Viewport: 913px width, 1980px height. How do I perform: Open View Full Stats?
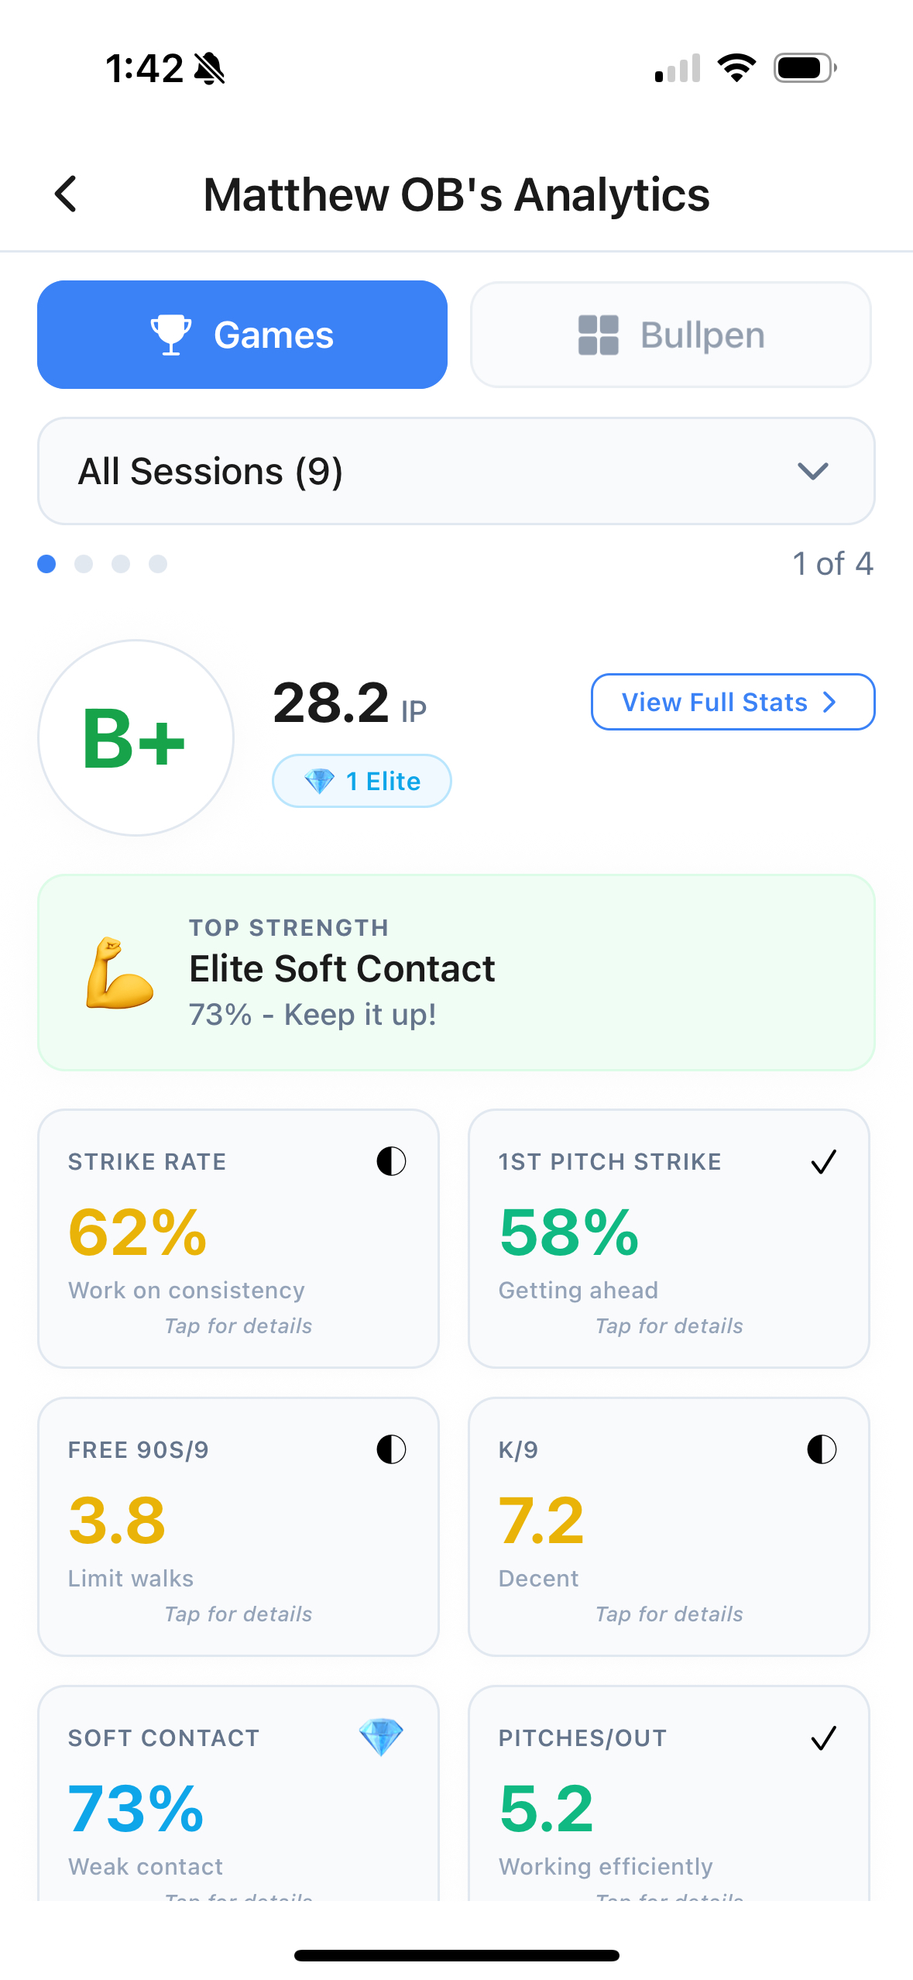click(x=731, y=702)
